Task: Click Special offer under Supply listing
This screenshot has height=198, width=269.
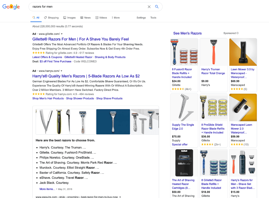Action: pyautogui.click(x=180, y=145)
